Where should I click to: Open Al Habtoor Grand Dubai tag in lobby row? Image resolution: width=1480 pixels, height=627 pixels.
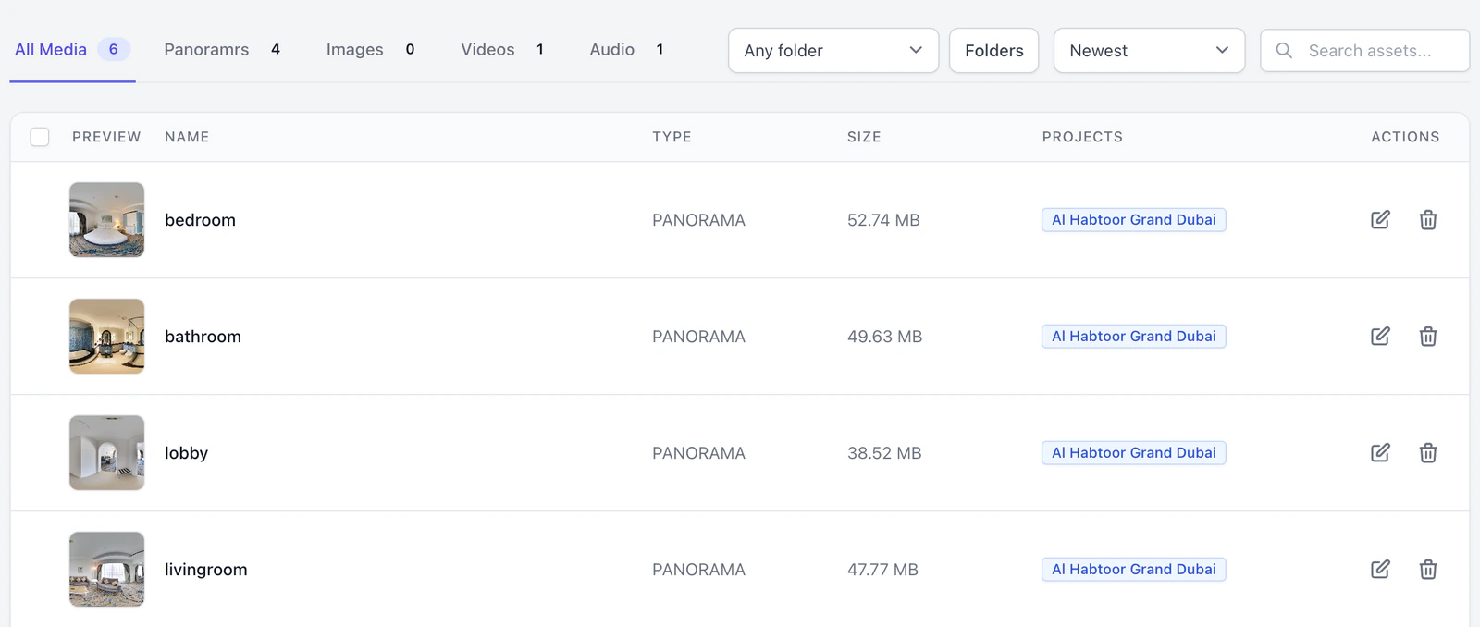pos(1134,452)
